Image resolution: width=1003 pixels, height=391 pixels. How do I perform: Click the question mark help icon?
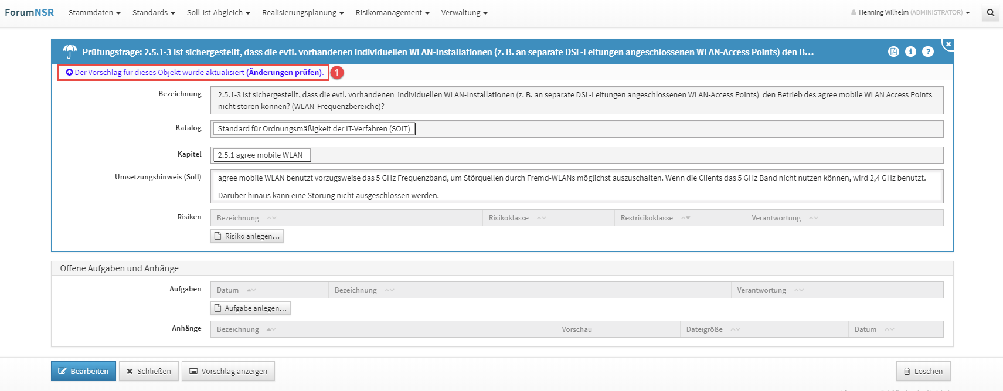927,52
